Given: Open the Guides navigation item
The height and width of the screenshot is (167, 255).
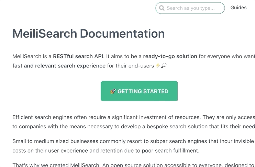Looking at the screenshot, I should [239, 8].
